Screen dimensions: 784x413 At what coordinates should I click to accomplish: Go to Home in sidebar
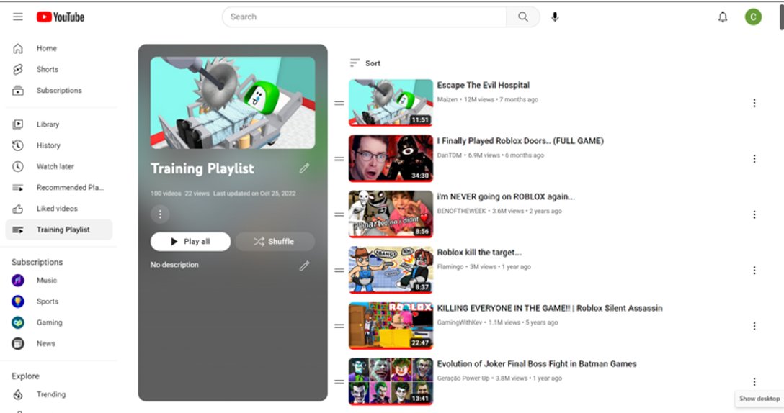(x=59, y=48)
